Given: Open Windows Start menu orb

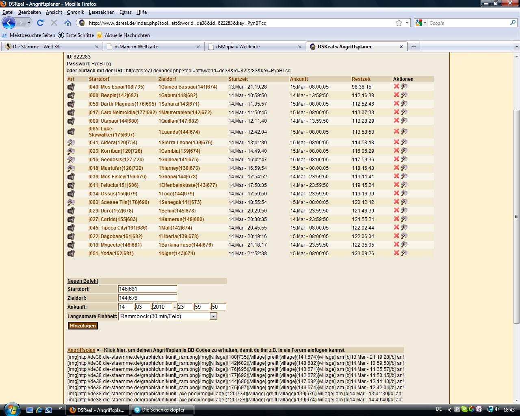Looking at the screenshot, I should [11, 409].
